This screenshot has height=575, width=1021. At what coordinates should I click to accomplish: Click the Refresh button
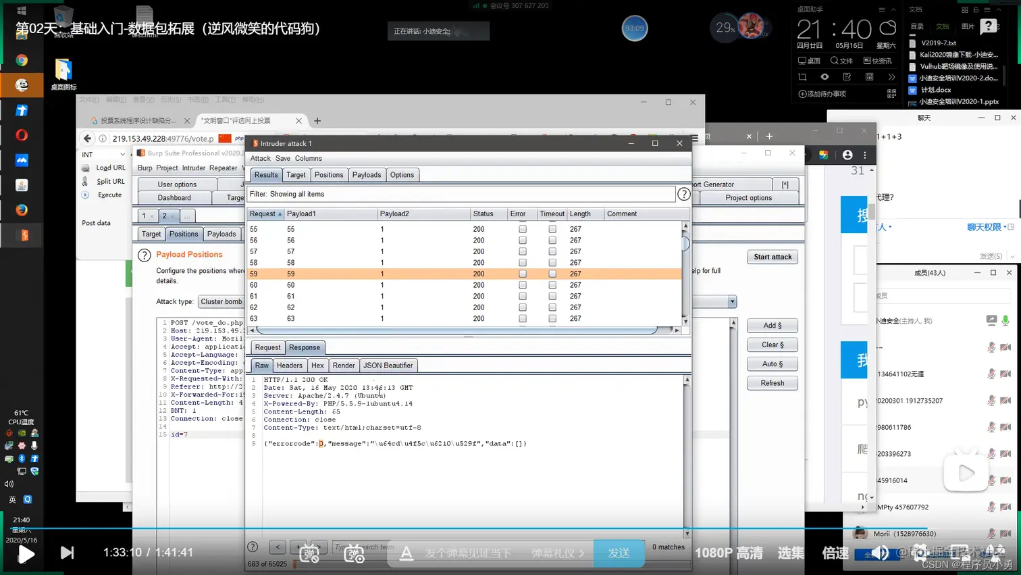773,383
